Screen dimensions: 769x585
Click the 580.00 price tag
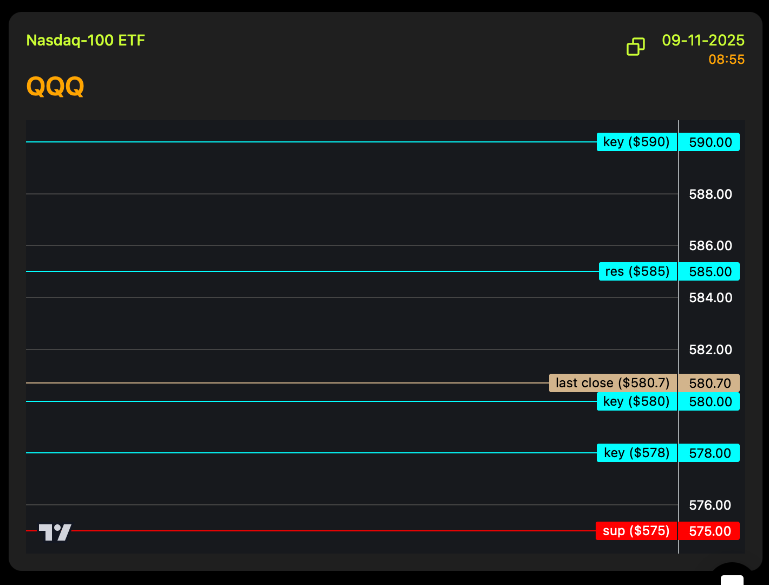[x=709, y=401]
